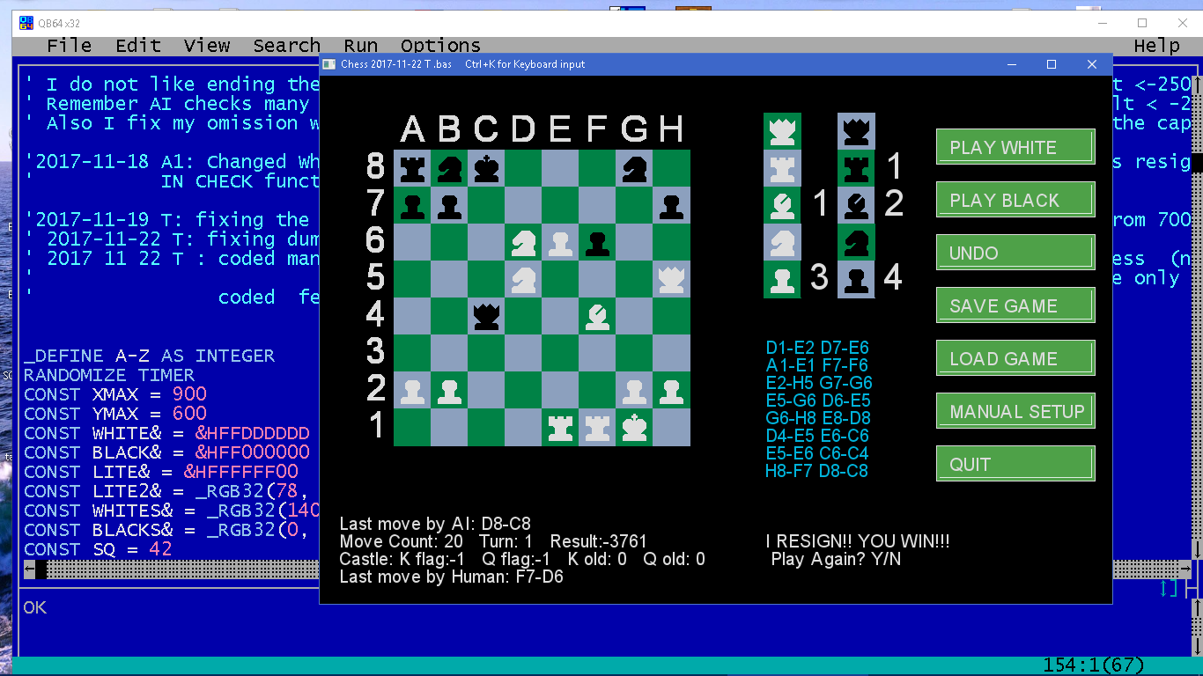Select the white knight on D6

coord(522,242)
